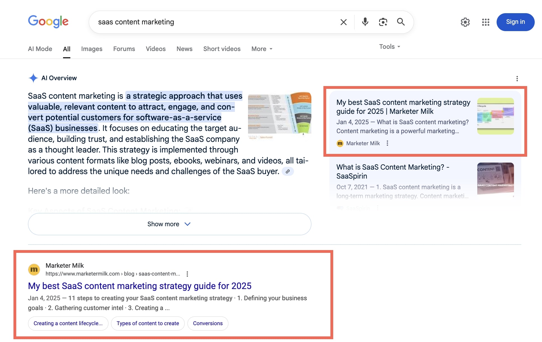
Task: Open three-dot menu beside marketermilk.com URL
Action: pos(187,274)
